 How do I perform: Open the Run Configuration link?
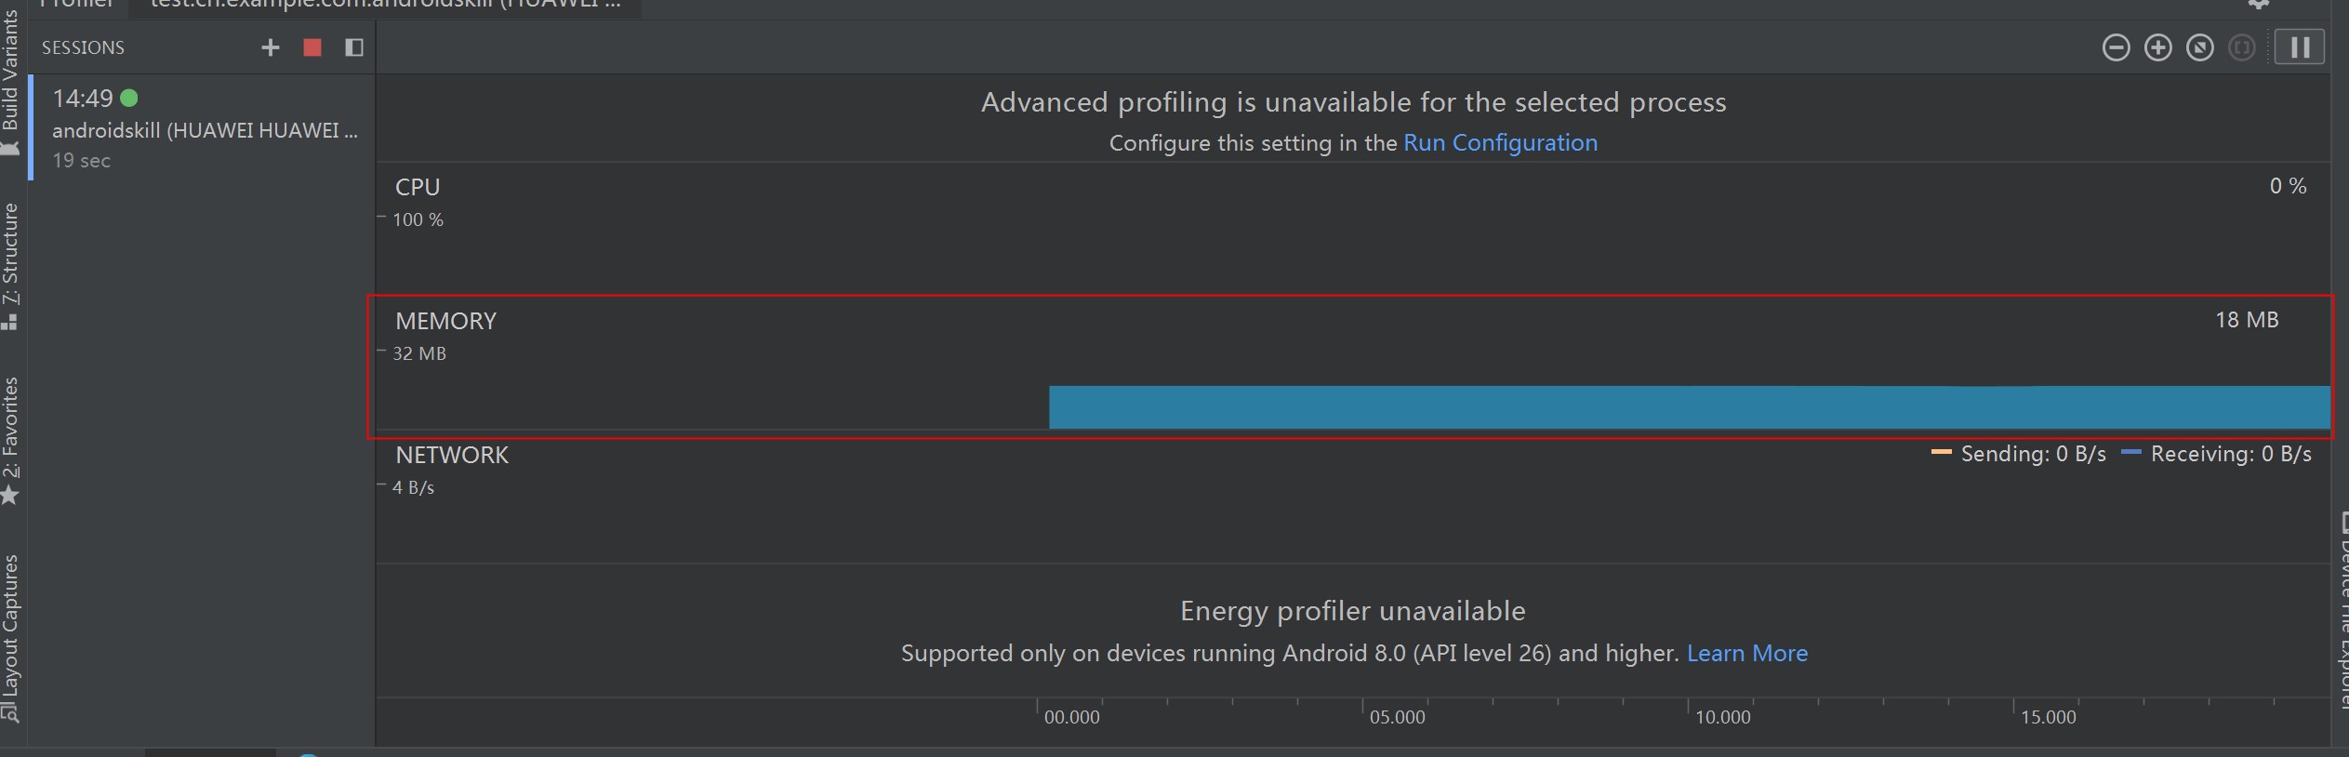pyautogui.click(x=1499, y=142)
